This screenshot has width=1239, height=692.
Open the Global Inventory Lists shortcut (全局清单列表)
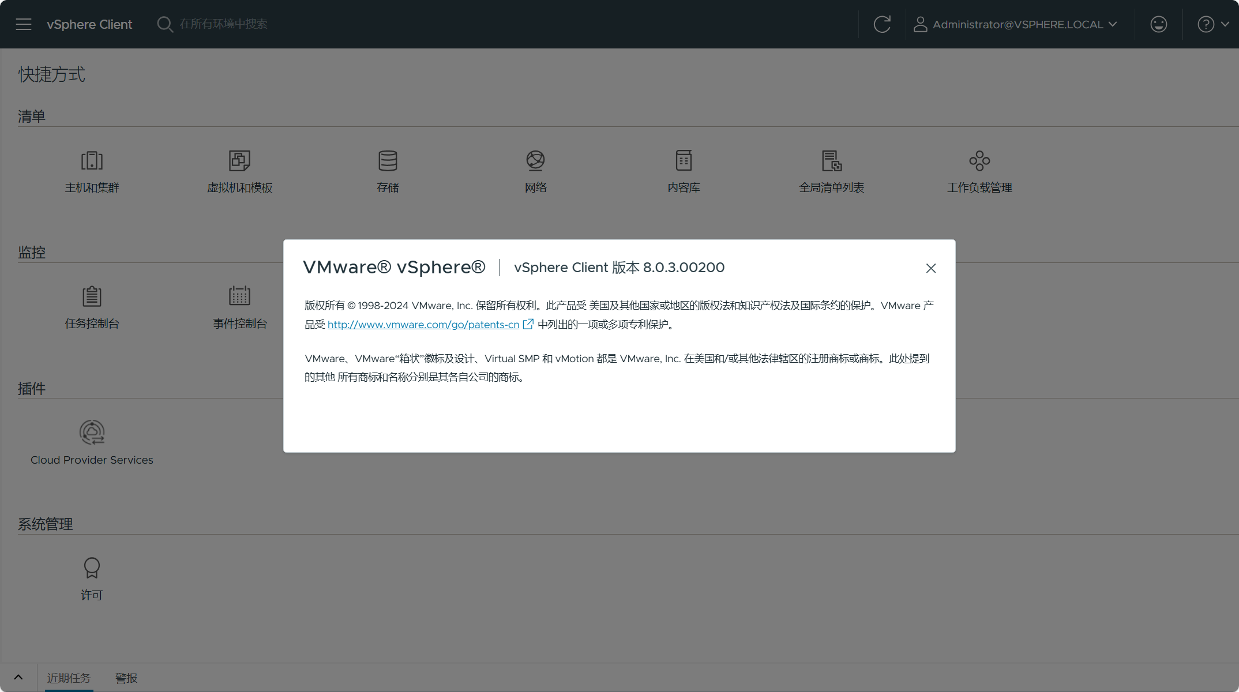(x=831, y=172)
